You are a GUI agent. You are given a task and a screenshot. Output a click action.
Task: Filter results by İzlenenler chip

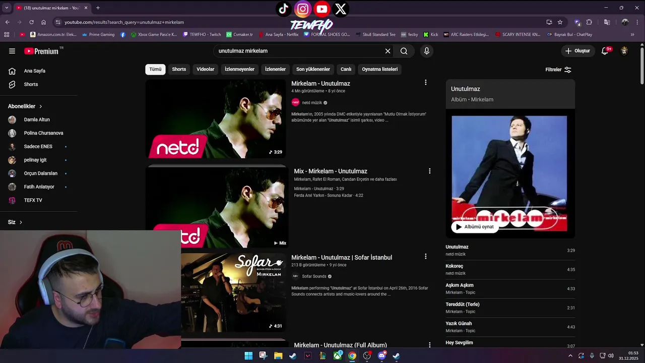275,69
